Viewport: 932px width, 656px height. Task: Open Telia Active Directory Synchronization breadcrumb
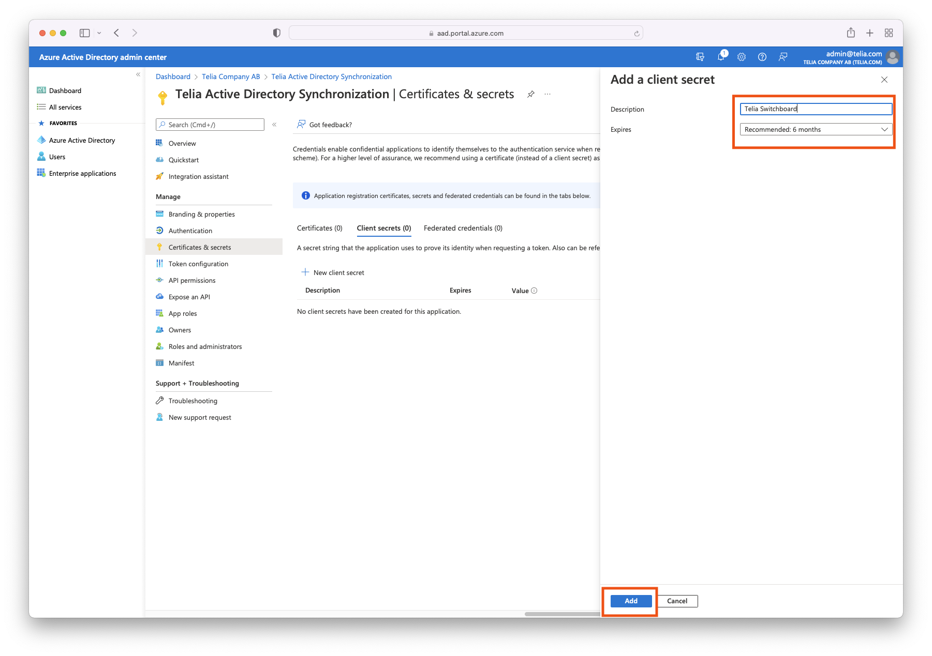(x=332, y=77)
